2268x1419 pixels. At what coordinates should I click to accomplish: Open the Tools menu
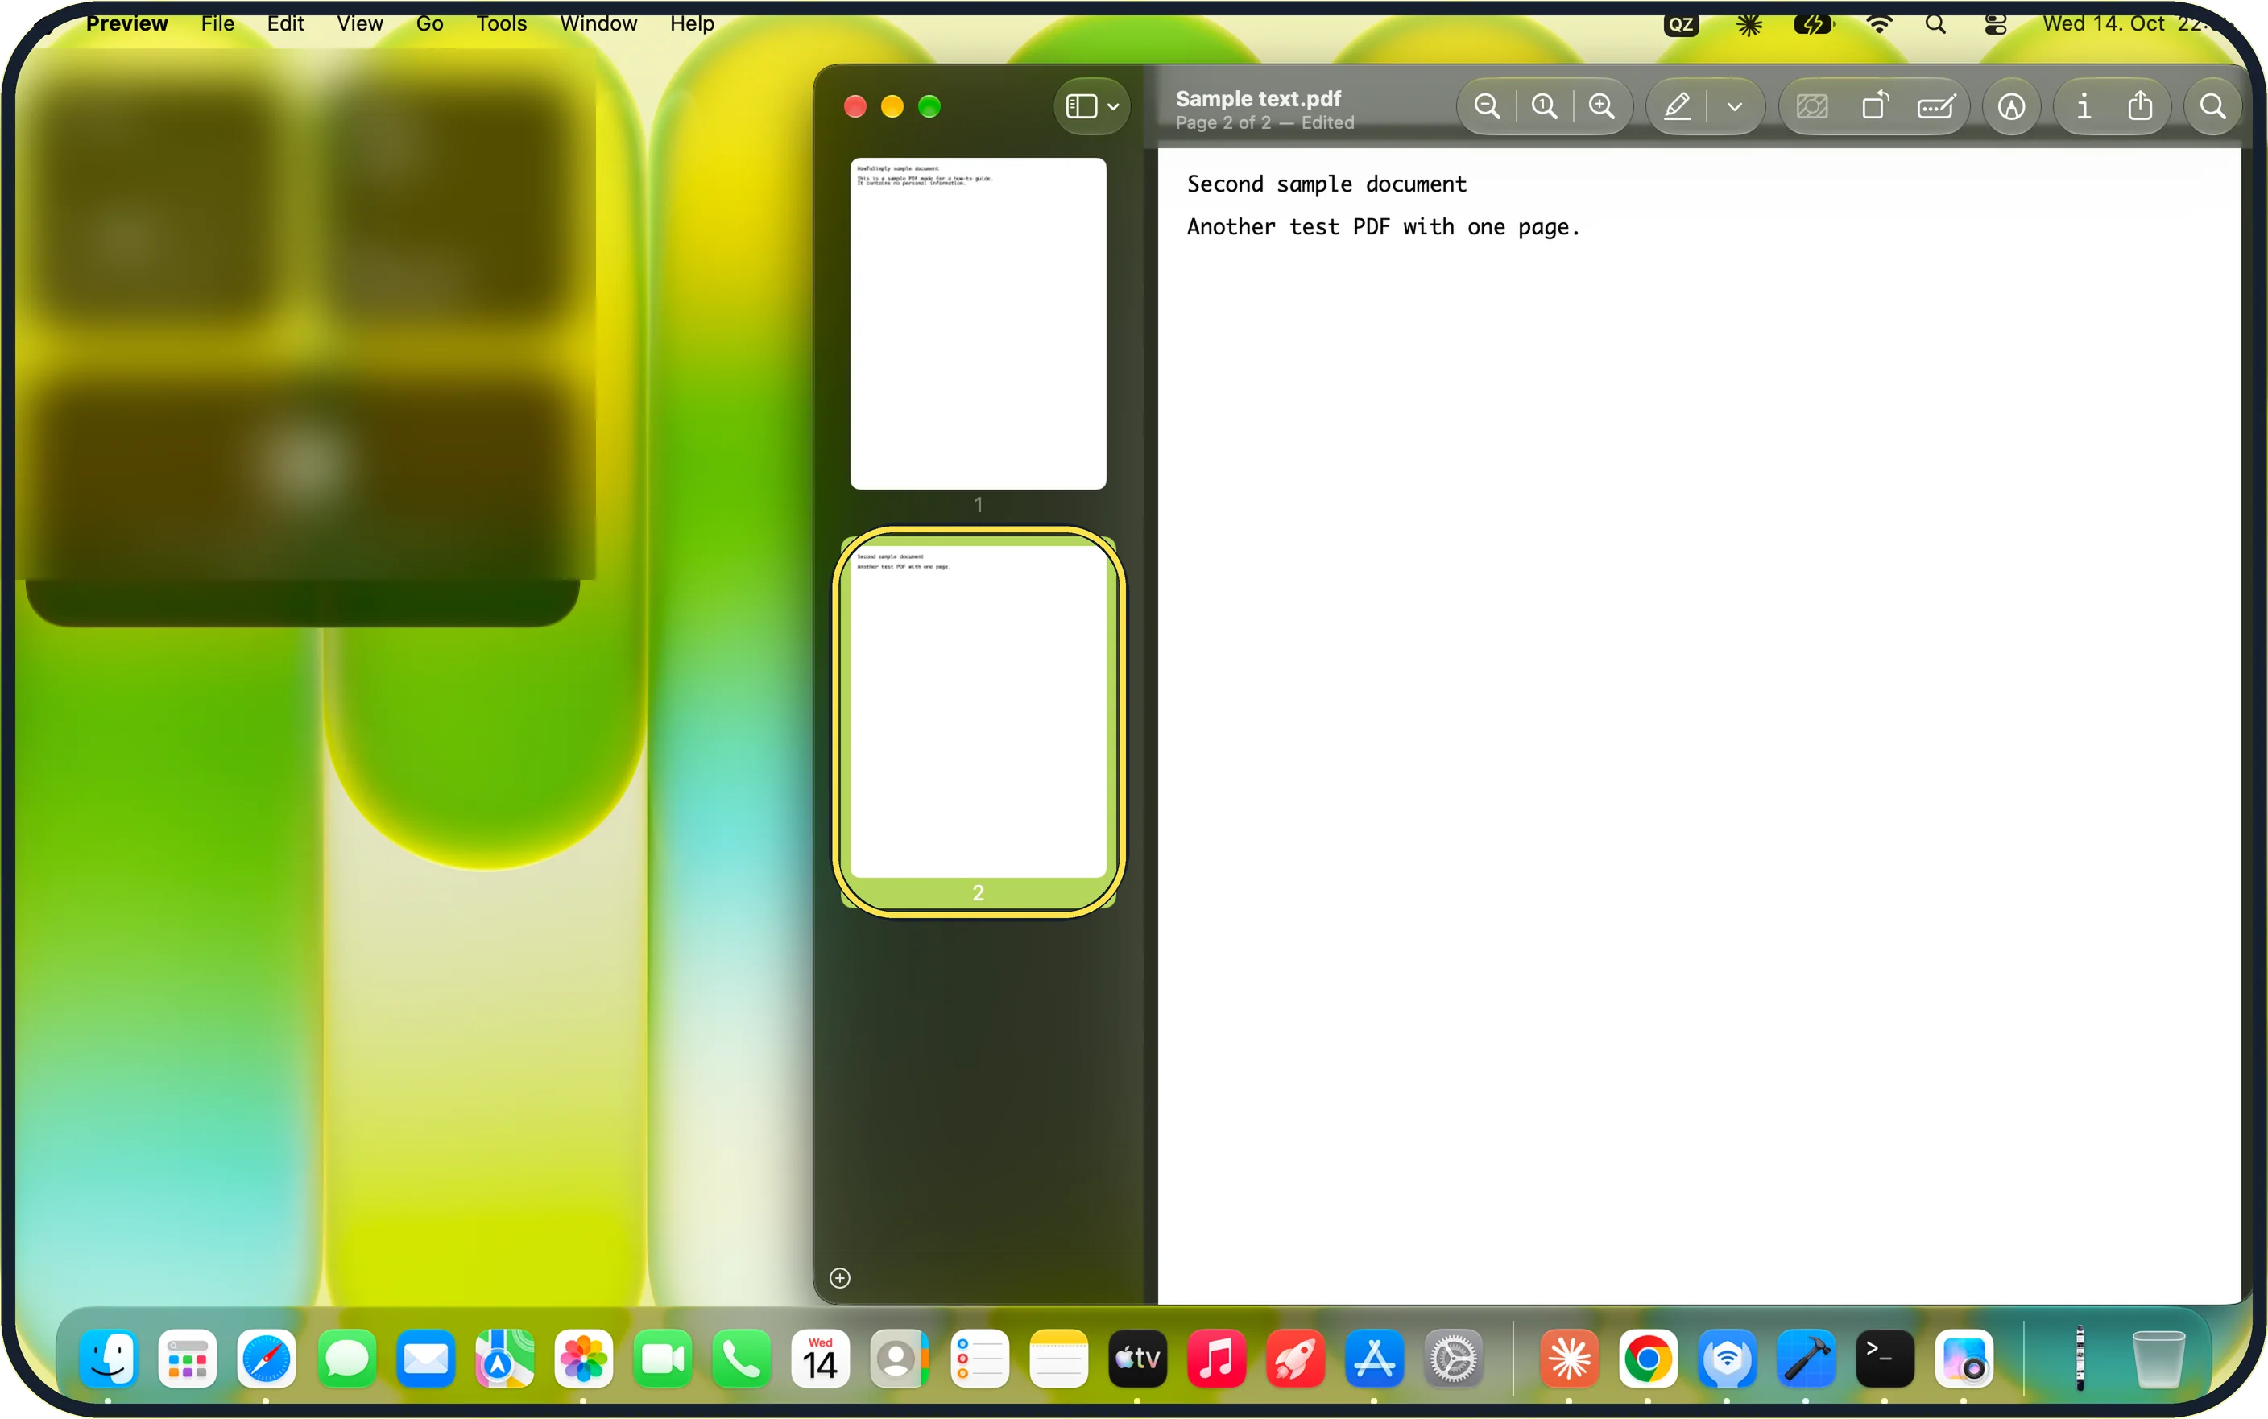(x=501, y=23)
